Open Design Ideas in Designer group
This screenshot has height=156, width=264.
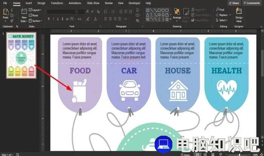click(x=239, y=15)
